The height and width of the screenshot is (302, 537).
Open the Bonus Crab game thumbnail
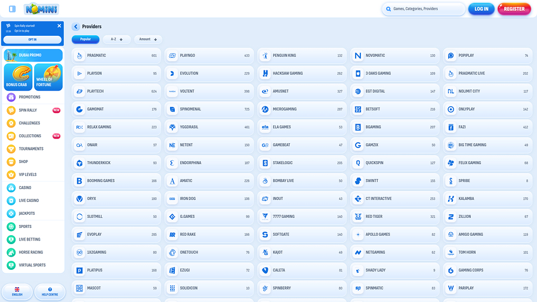tap(18, 77)
